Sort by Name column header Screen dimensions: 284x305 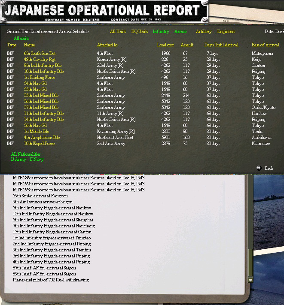pos(29,45)
